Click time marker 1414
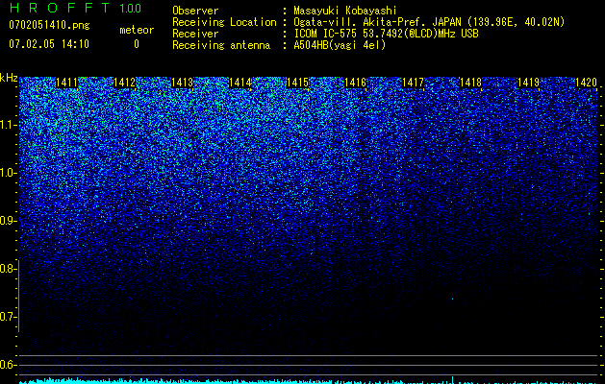 pyautogui.click(x=240, y=83)
